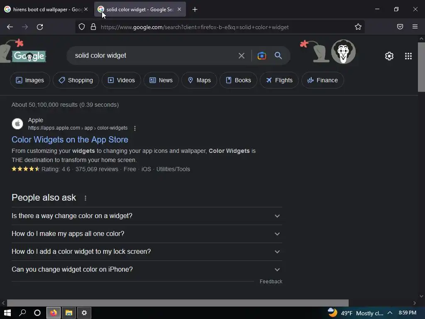425x319 pixels.
Task: Clear the search box with the X icon
Action: [241, 56]
